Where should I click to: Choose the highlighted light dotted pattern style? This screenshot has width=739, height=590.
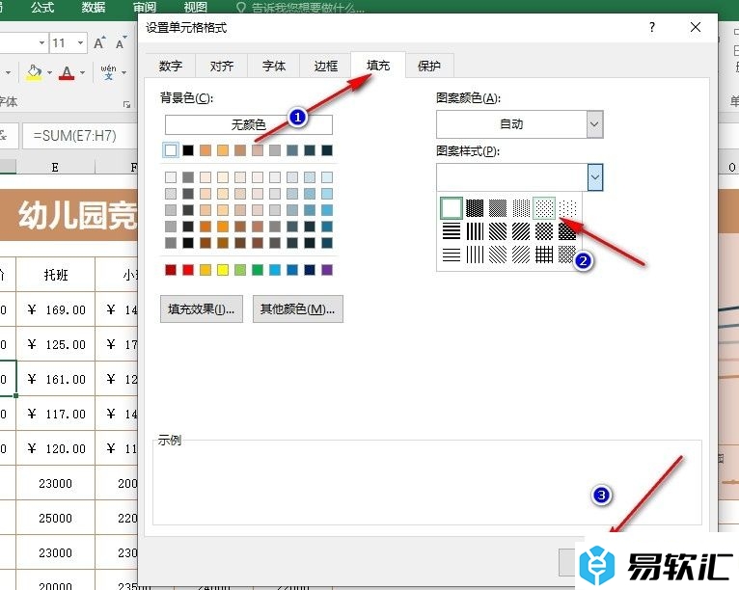pos(546,207)
